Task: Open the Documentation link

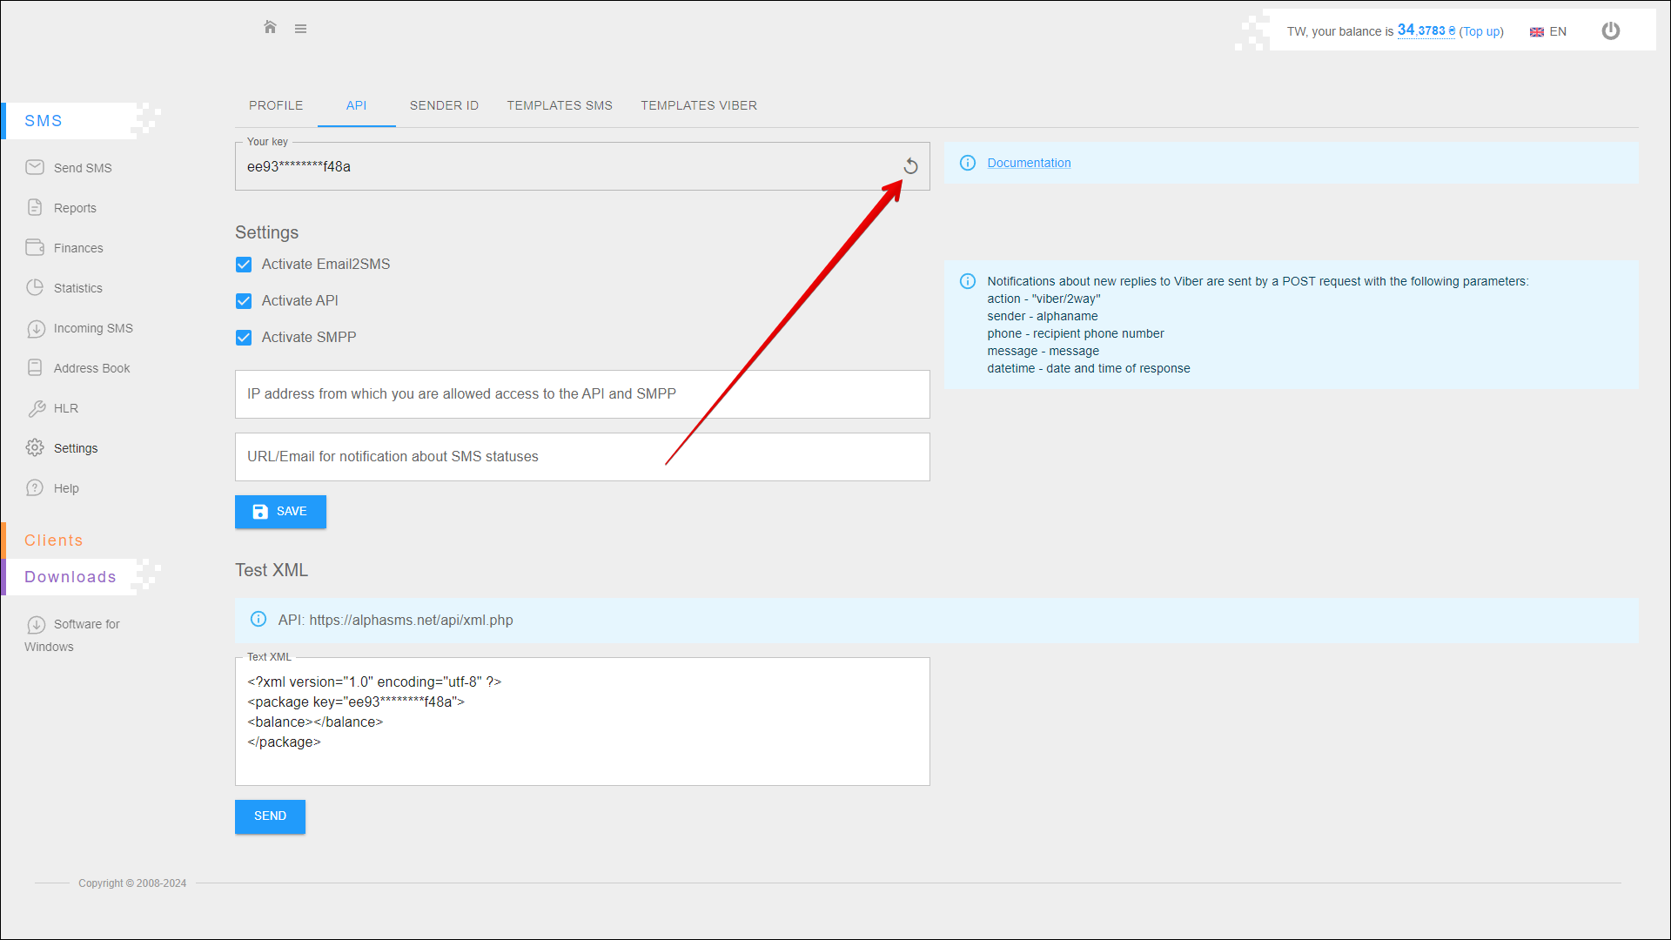Action: pyautogui.click(x=1029, y=163)
